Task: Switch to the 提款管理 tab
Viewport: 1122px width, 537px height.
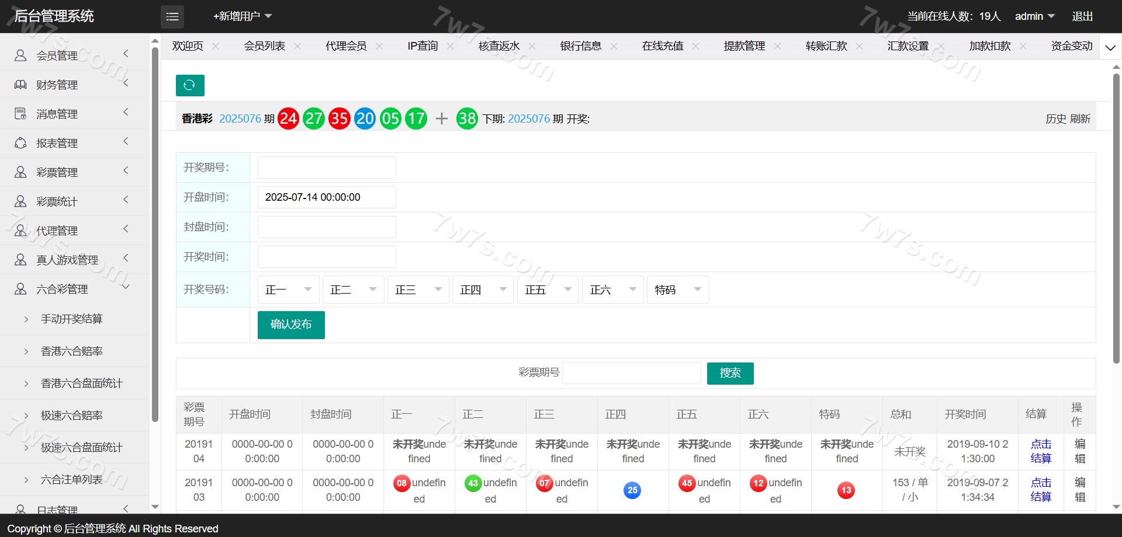Action: coord(744,46)
